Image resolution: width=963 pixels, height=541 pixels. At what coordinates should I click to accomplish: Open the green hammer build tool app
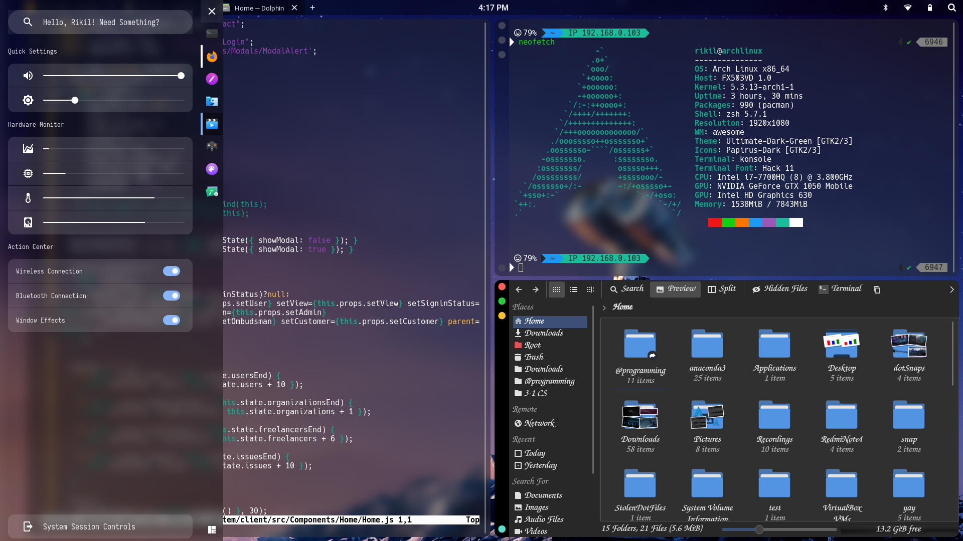tap(212, 191)
